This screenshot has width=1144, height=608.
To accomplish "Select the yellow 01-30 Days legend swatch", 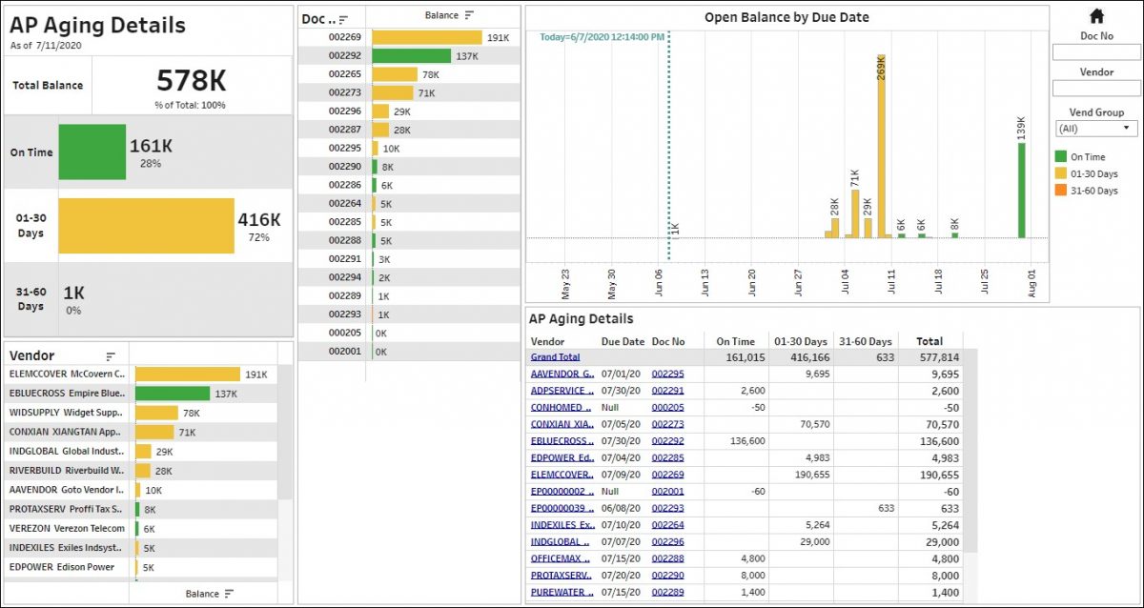I will point(1060,174).
